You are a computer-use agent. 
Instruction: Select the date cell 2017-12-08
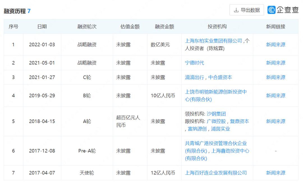click(42, 151)
